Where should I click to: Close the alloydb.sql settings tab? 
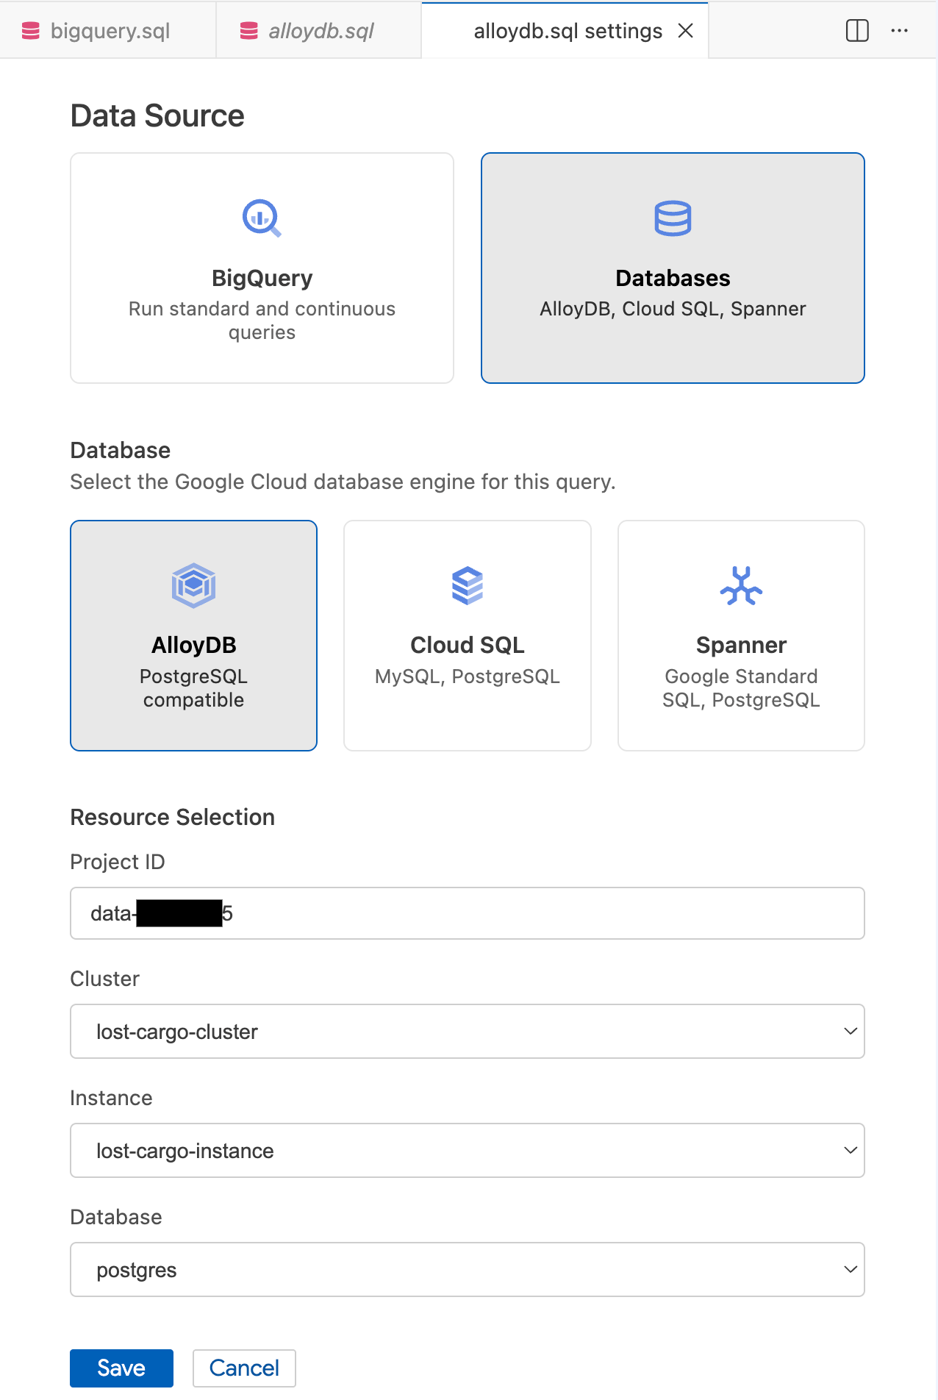[685, 31]
